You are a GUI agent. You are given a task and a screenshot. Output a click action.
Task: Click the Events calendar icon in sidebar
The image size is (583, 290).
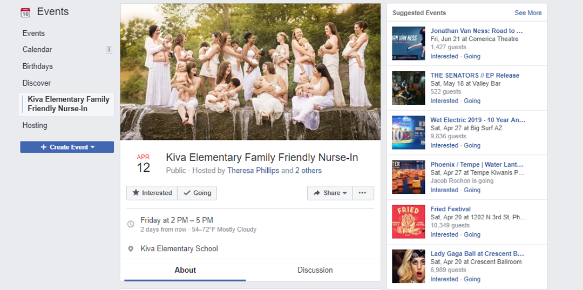(25, 12)
